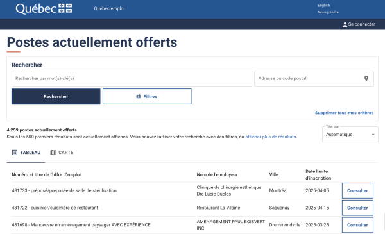
Task: Click the map icon of CARTE tab
Action: click(x=53, y=153)
